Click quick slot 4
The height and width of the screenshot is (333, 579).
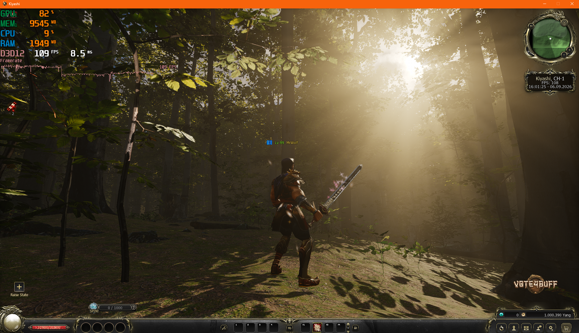[x=274, y=328]
